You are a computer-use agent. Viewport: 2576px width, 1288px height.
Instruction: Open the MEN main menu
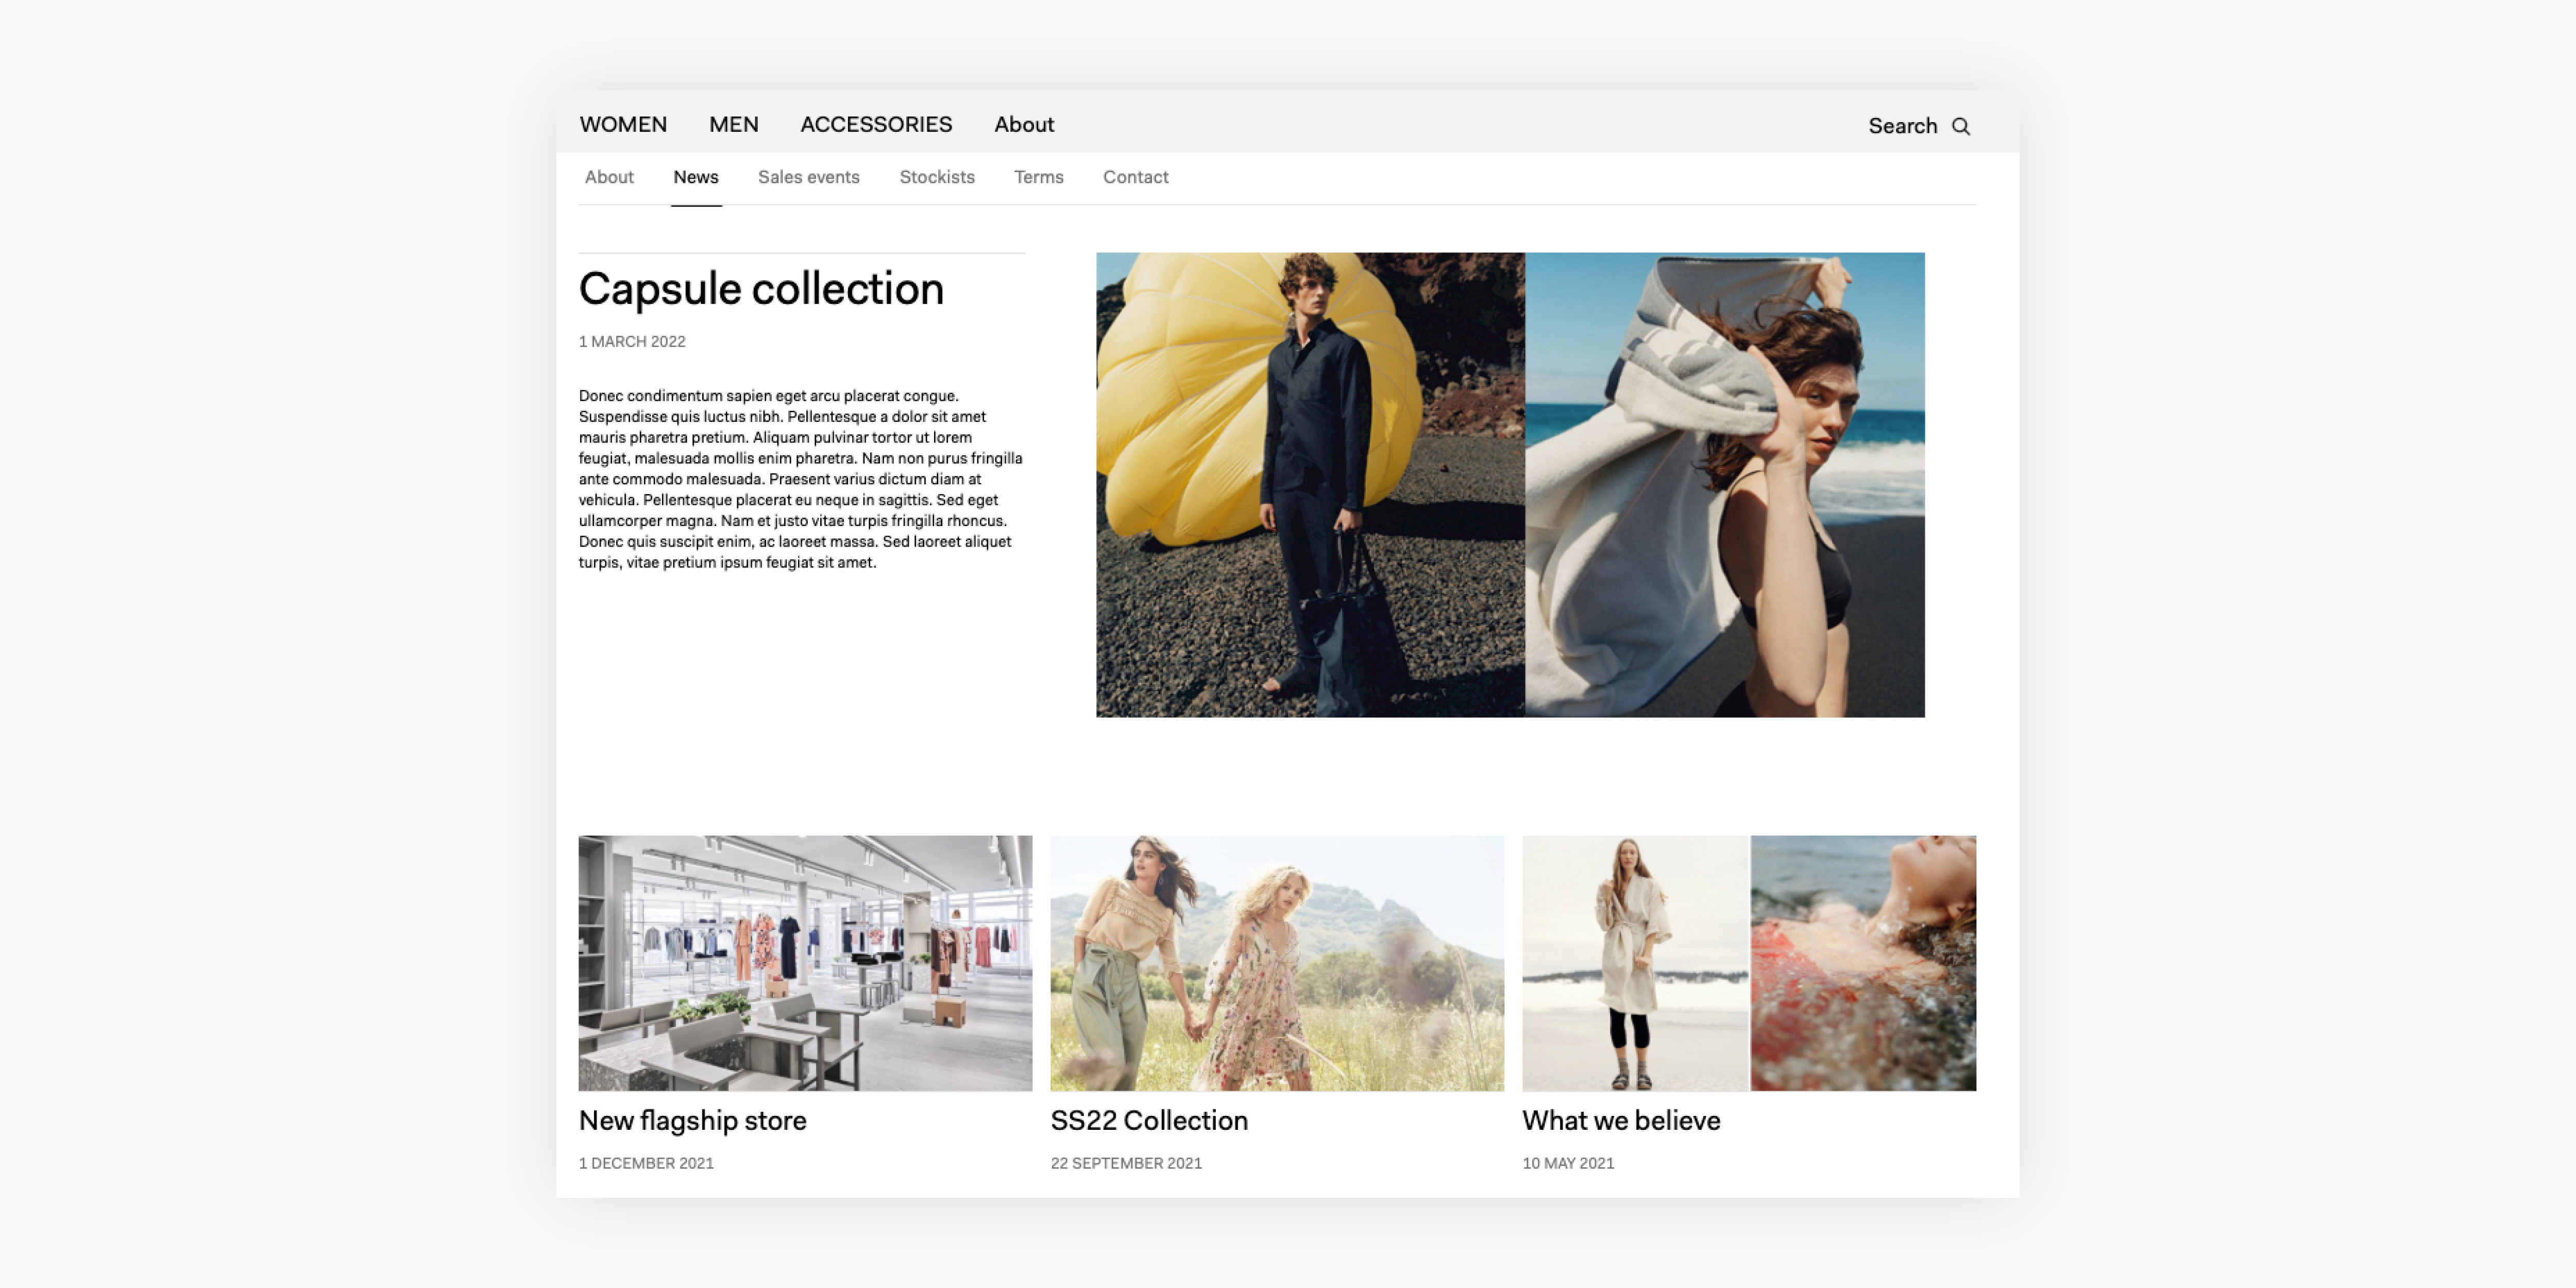coord(734,124)
